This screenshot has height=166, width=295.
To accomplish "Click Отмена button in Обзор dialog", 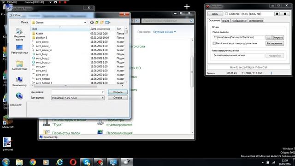I will coord(118,98).
